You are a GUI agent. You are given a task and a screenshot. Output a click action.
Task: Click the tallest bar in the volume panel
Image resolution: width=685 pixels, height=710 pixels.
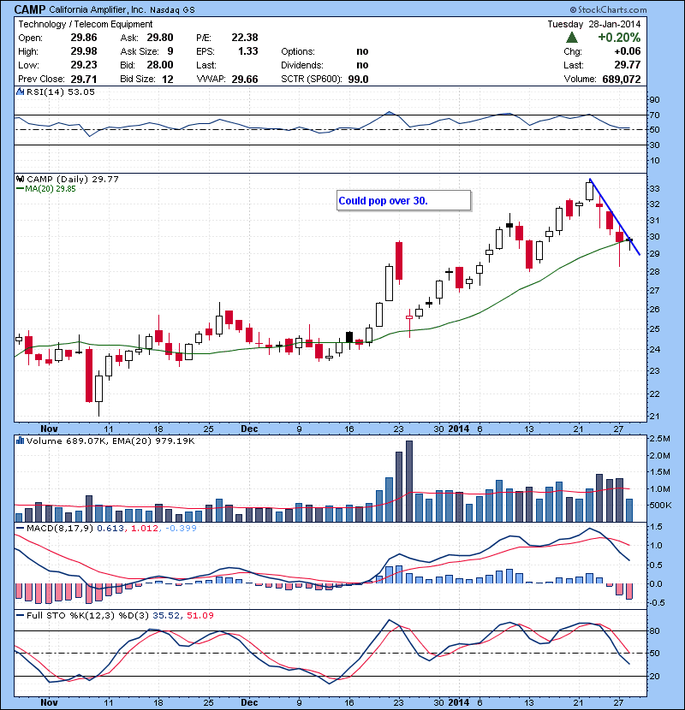pyautogui.click(x=409, y=482)
